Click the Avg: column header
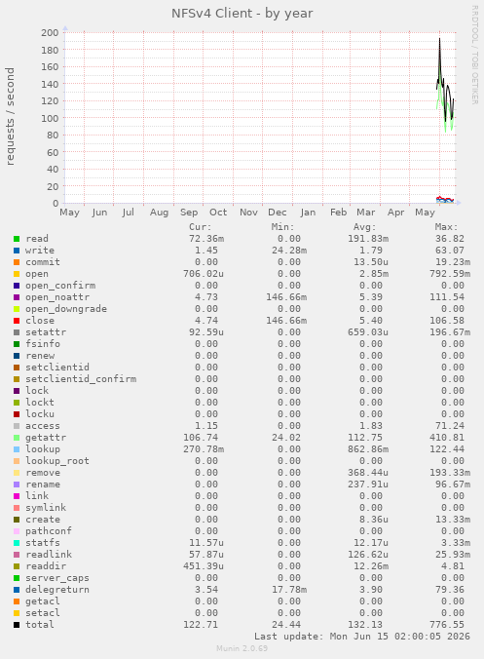The height and width of the screenshot is (659, 484). 364,227
